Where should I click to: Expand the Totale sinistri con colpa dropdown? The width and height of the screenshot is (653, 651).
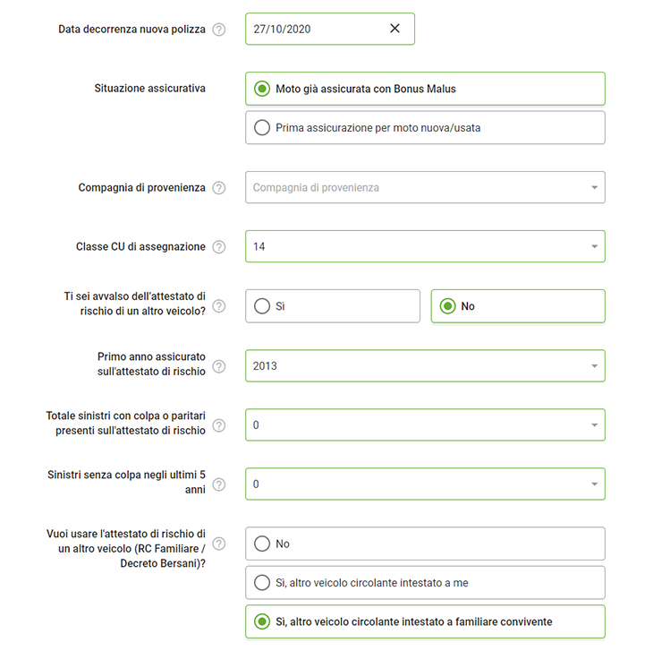[425, 425]
